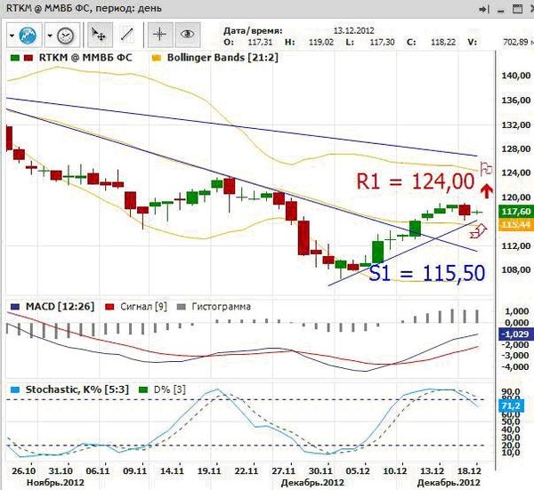Select the Сигнал [9] legend label

143,307
